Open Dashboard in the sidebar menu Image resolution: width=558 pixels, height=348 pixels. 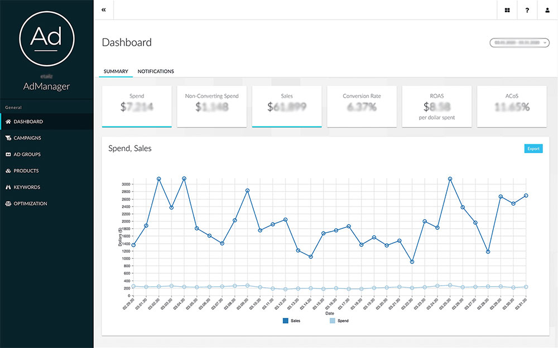pyautogui.click(x=47, y=121)
